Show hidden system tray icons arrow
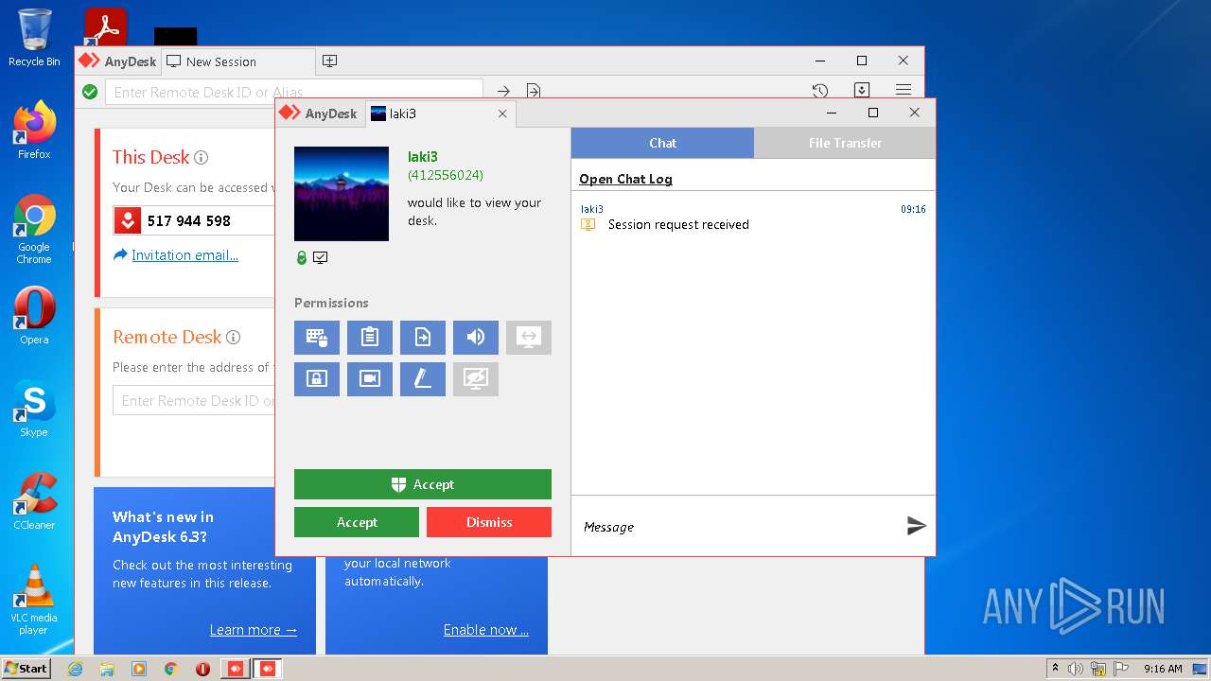Image resolution: width=1211 pixels, height=681 pixels. pos(1055,669)
